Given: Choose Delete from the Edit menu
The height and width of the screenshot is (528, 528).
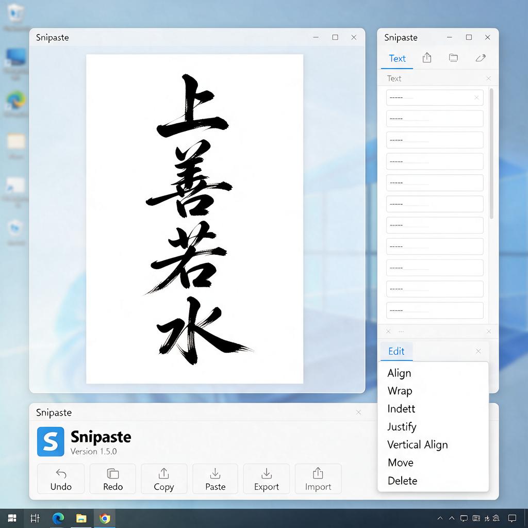Looking at the screenshot, I should pyautogui.click(x=402, y=481).
